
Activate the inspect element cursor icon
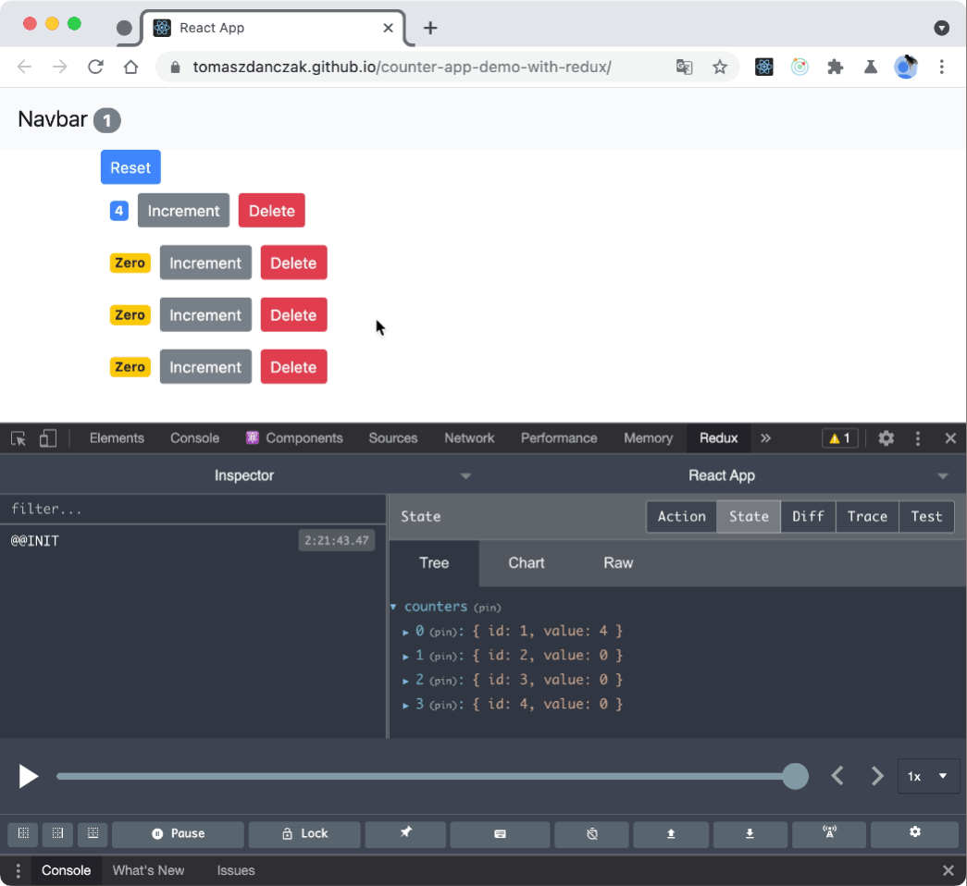click(x=17, y=437)
